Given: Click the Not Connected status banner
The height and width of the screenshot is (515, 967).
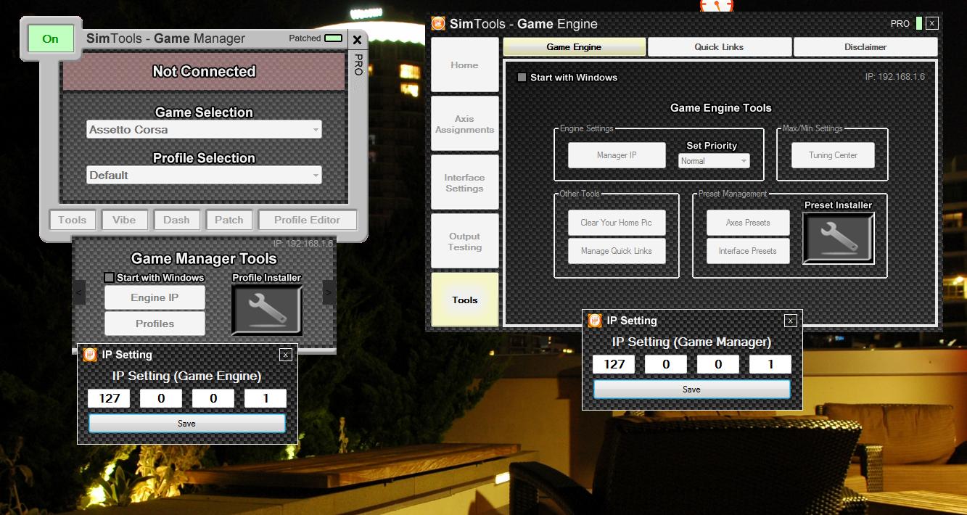Looking at the screenshot, I should (x=204, y=72).
